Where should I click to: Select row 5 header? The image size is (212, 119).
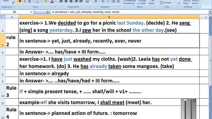click(3, 41)
